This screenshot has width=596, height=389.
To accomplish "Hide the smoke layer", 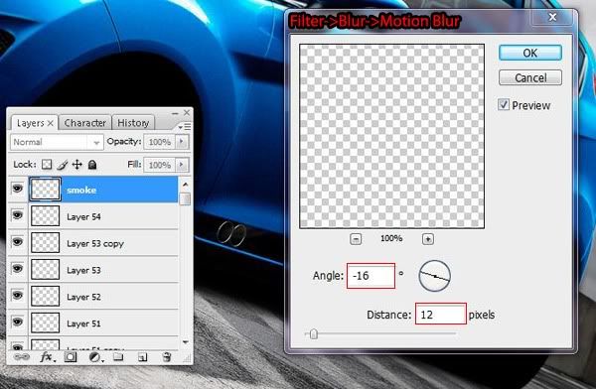I will click(17, 189).
